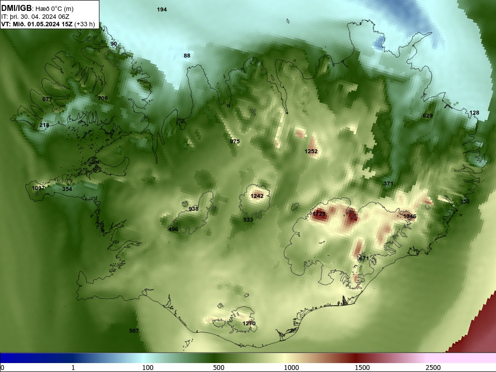
Task: Click the 671 value on southeast glacier
Action: click(364, 258)
